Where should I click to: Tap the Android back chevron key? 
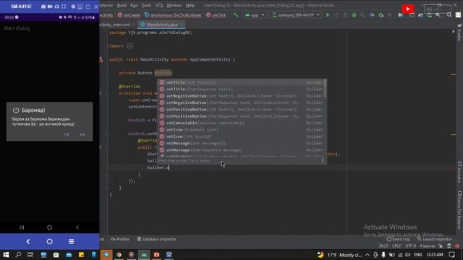[x=77, y=227]
